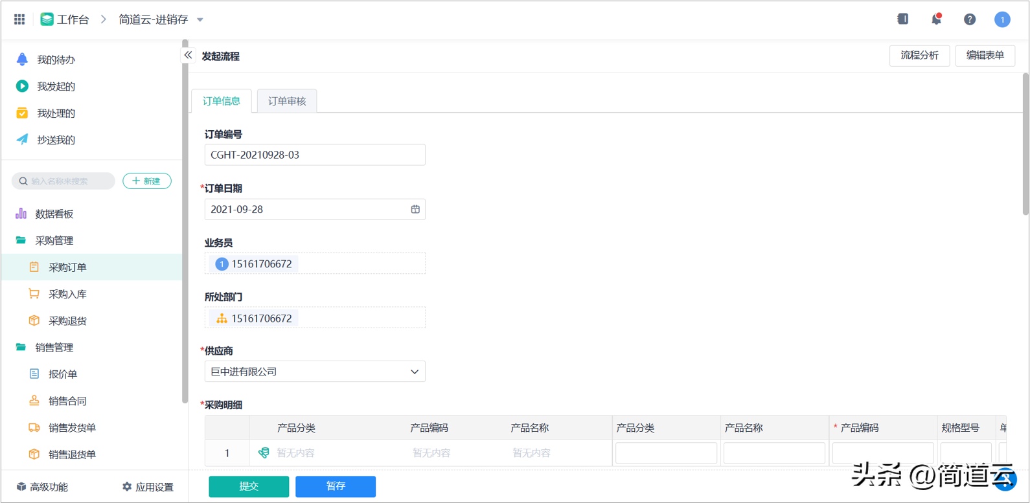Open 高级功能 at sidebar bottom
1030x503 pixels.
click(x=42, y=487)
